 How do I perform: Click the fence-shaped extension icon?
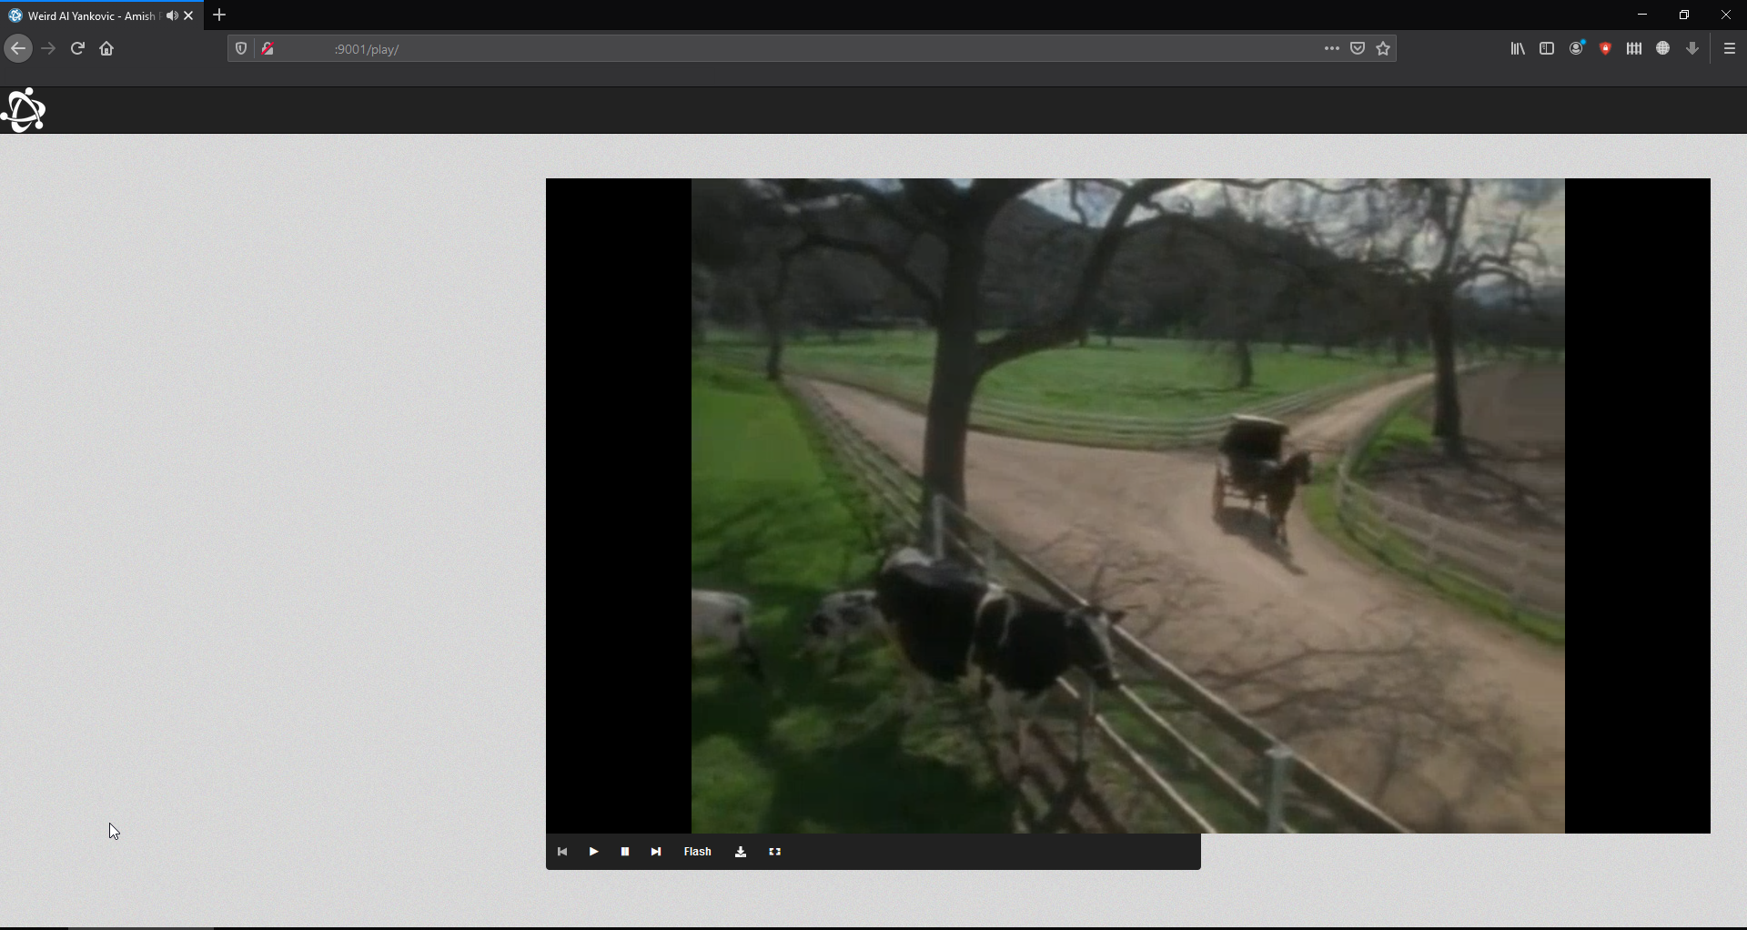[1633, 48]
